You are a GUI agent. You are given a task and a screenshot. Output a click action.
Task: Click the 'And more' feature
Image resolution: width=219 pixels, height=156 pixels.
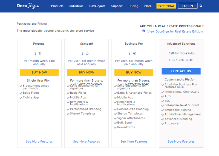(172, 123)
